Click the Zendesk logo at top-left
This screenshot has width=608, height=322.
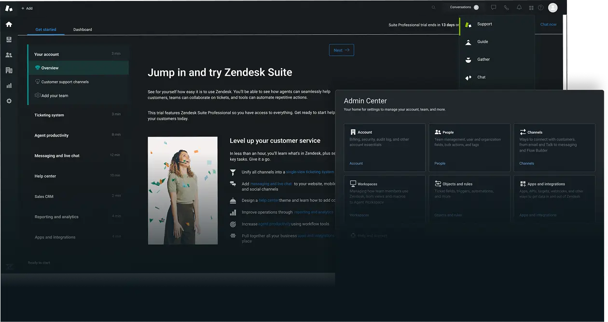9,8
